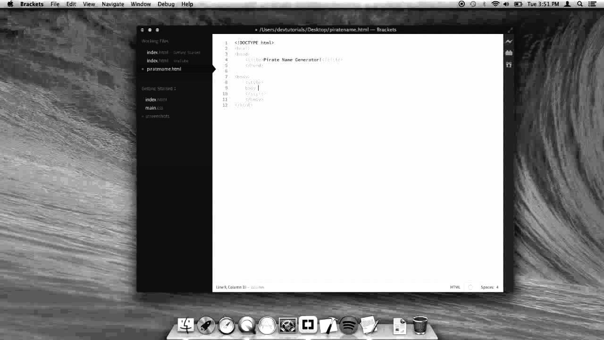Image resolution: width=604 pixels, height=340 pixels.
Task: Open Live Preview with the lightning bolt icon
Action: tap(509, 42)
